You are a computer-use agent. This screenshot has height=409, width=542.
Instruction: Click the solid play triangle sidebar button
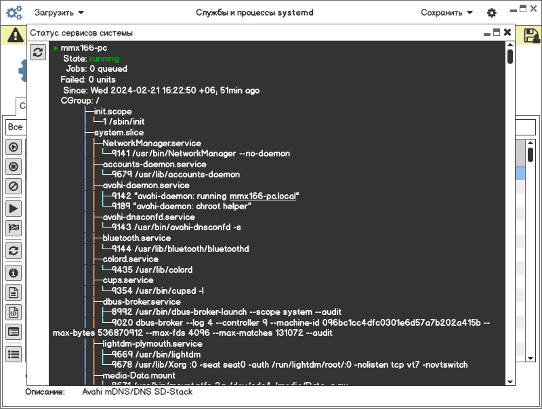[x=14, y=209]
